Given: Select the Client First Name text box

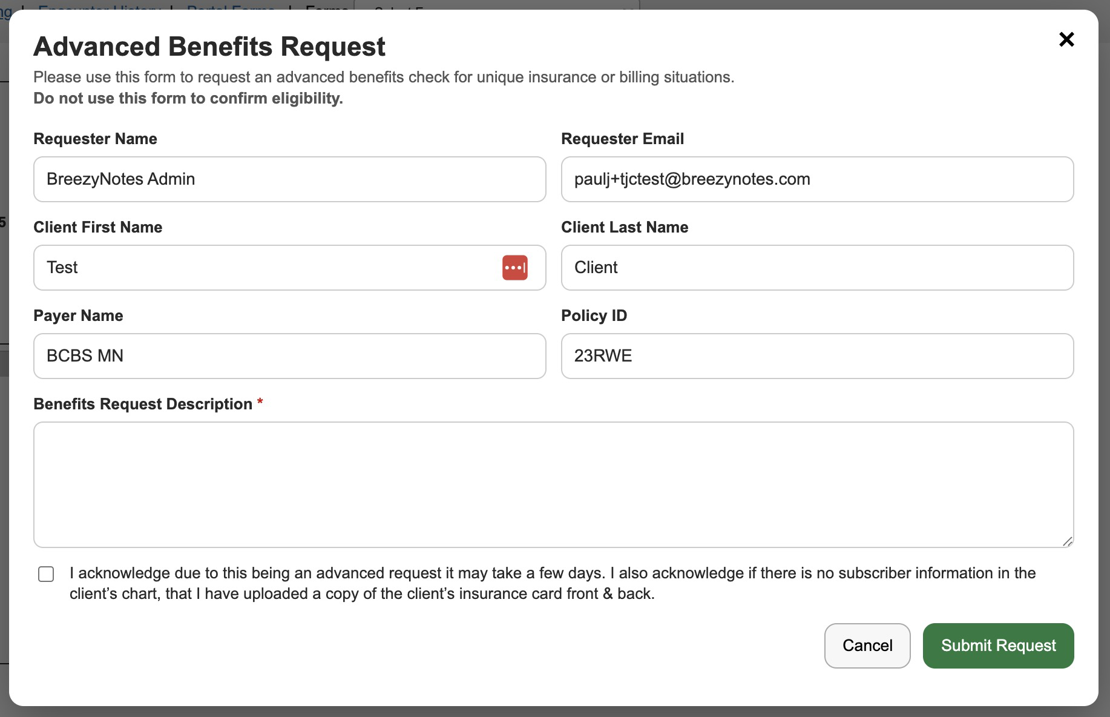Looking at the screenshot, I should click(x=266, y=268).
